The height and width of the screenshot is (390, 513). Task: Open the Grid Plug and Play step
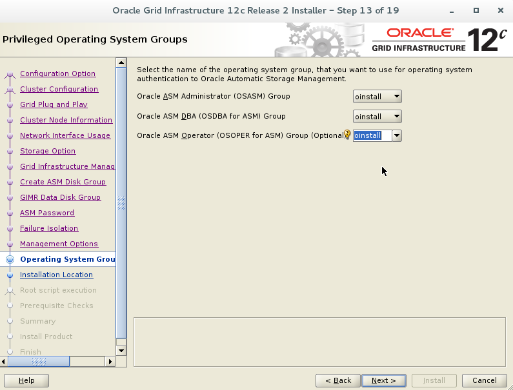tap(54, 104)
